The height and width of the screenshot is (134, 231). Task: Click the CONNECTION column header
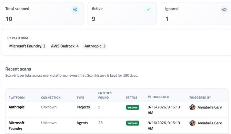[x=51, y=98]
